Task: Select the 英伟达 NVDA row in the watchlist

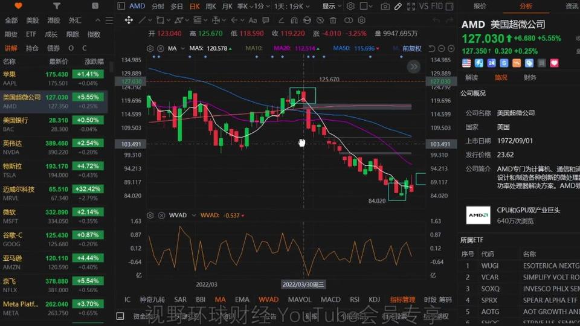Action: pyautogui.click(x=54, y=147)
